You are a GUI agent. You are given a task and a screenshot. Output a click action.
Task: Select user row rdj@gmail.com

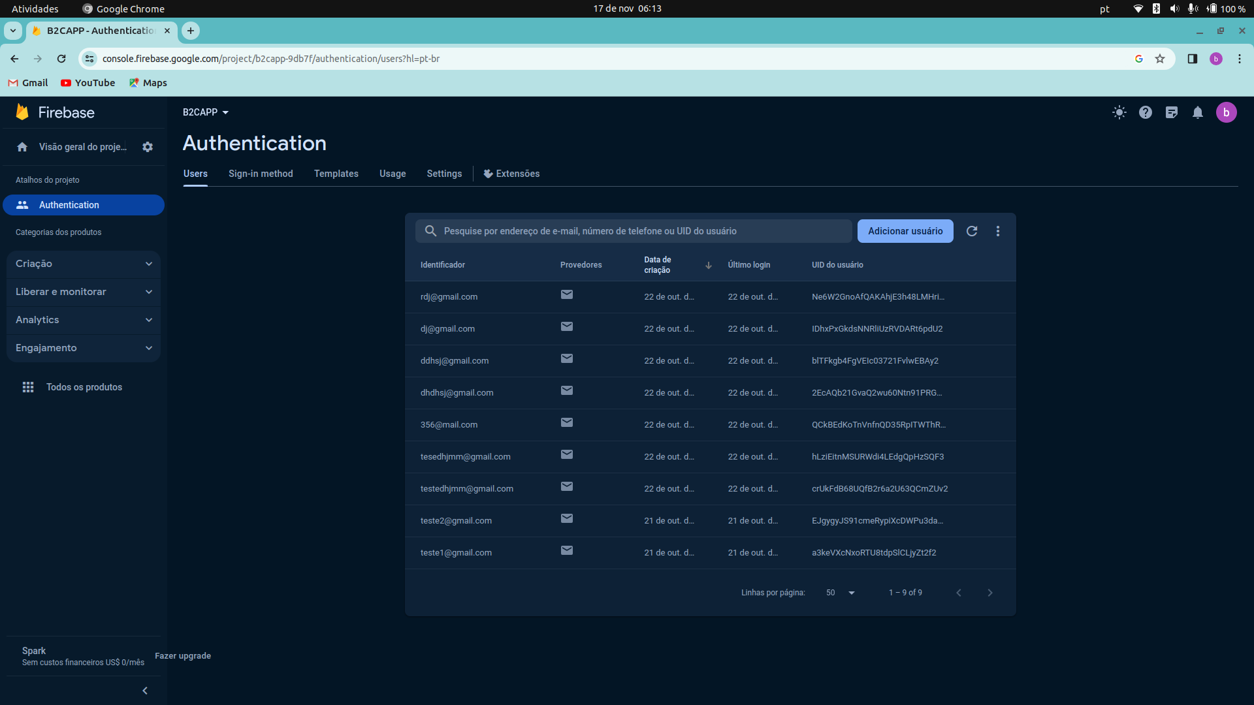click(x=710, y=297)
